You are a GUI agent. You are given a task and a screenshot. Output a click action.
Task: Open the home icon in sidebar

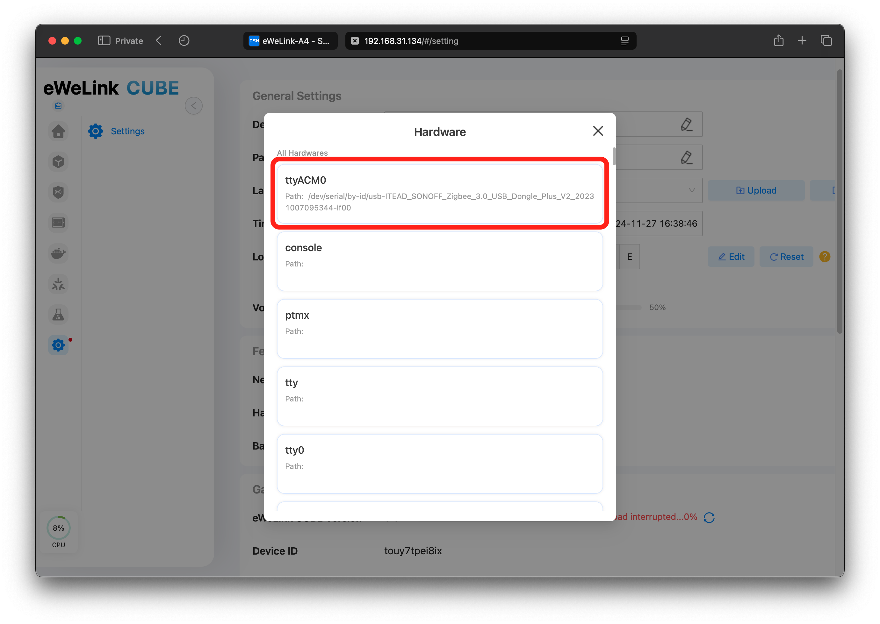58,131
